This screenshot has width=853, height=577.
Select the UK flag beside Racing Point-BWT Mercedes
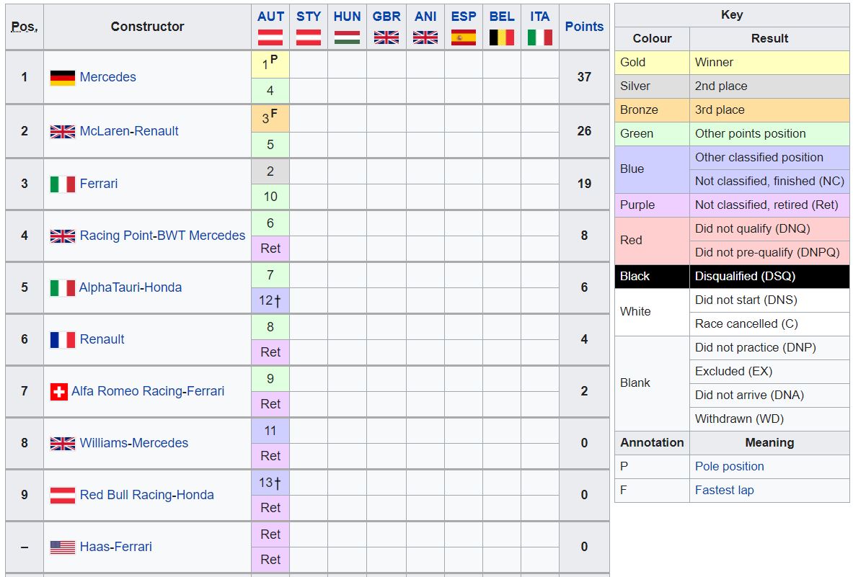[63, 236]
